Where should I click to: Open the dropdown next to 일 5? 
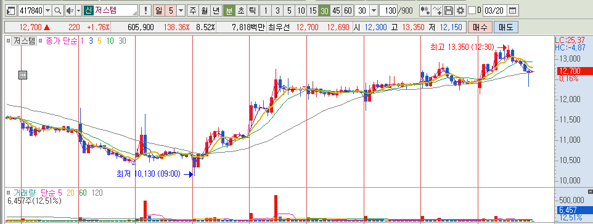181,10
